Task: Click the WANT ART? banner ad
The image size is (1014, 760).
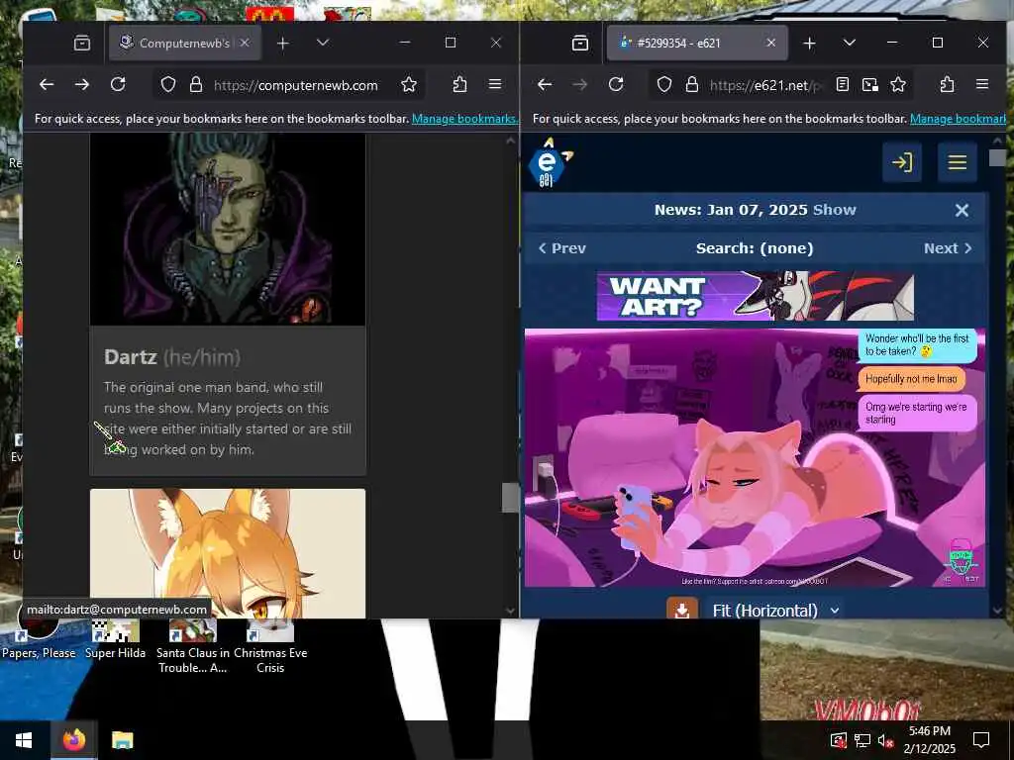Action: [755, 297]
